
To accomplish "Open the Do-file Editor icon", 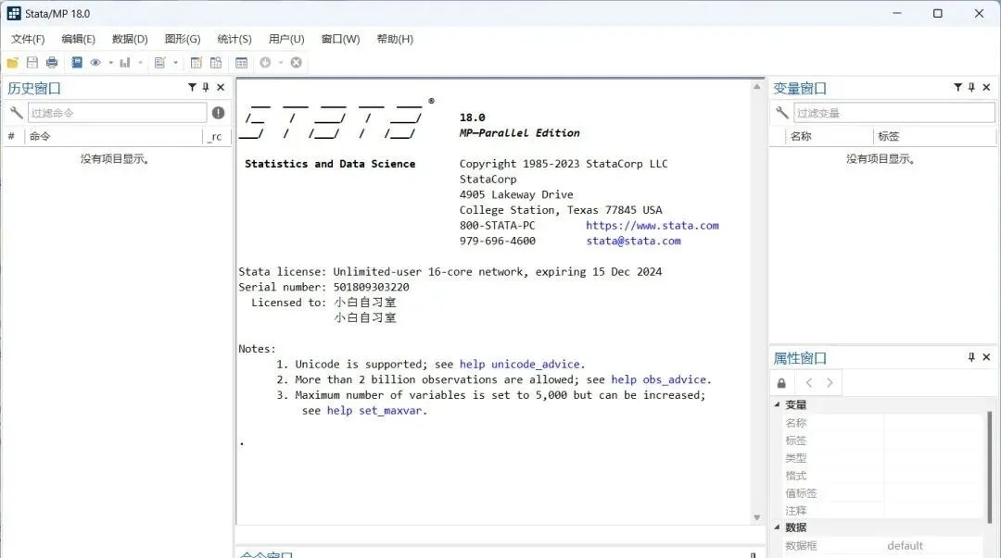I will click(x=159, y=63).
